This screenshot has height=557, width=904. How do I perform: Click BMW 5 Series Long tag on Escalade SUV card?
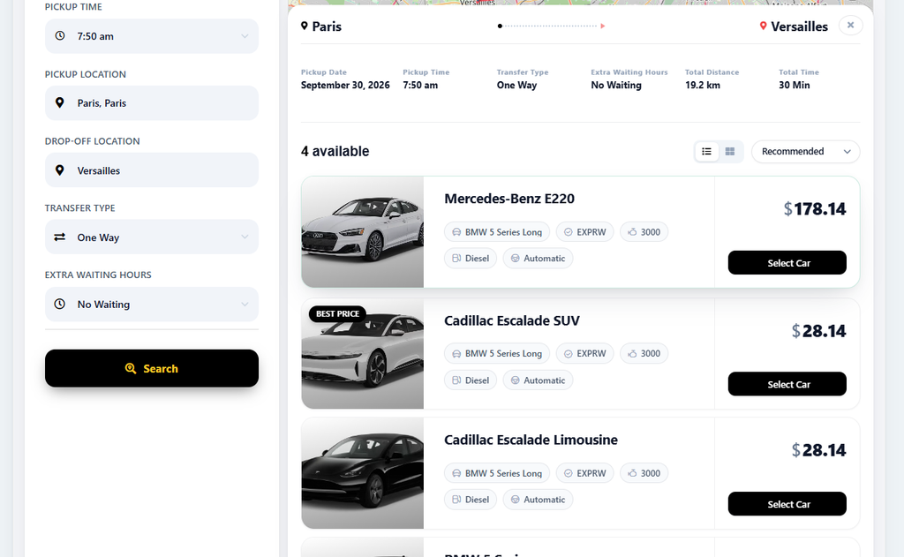click(x=497, y=353)
